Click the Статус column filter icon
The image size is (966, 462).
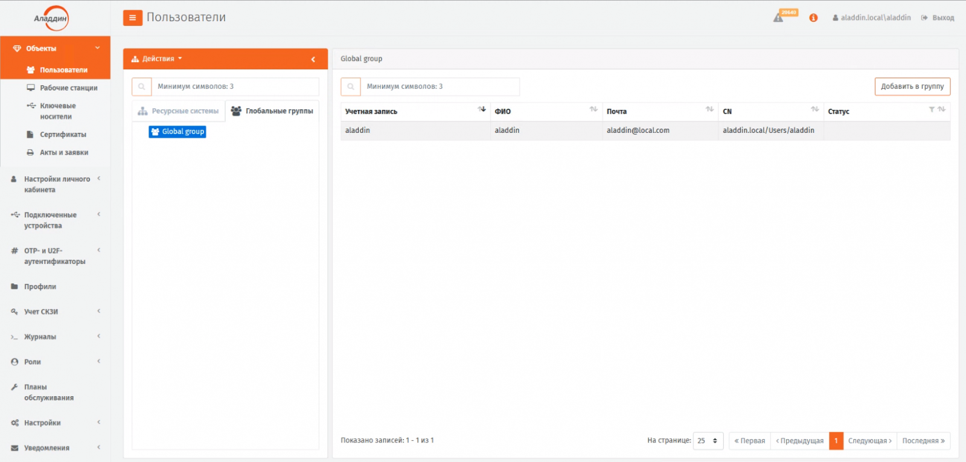pos(932,109)
